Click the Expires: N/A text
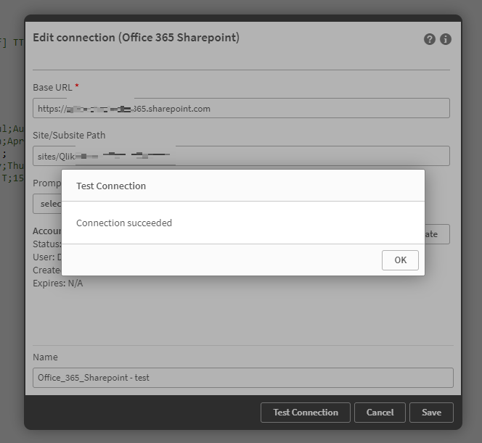This screenshot has width=482, height=443. click(x=58, y=283)
